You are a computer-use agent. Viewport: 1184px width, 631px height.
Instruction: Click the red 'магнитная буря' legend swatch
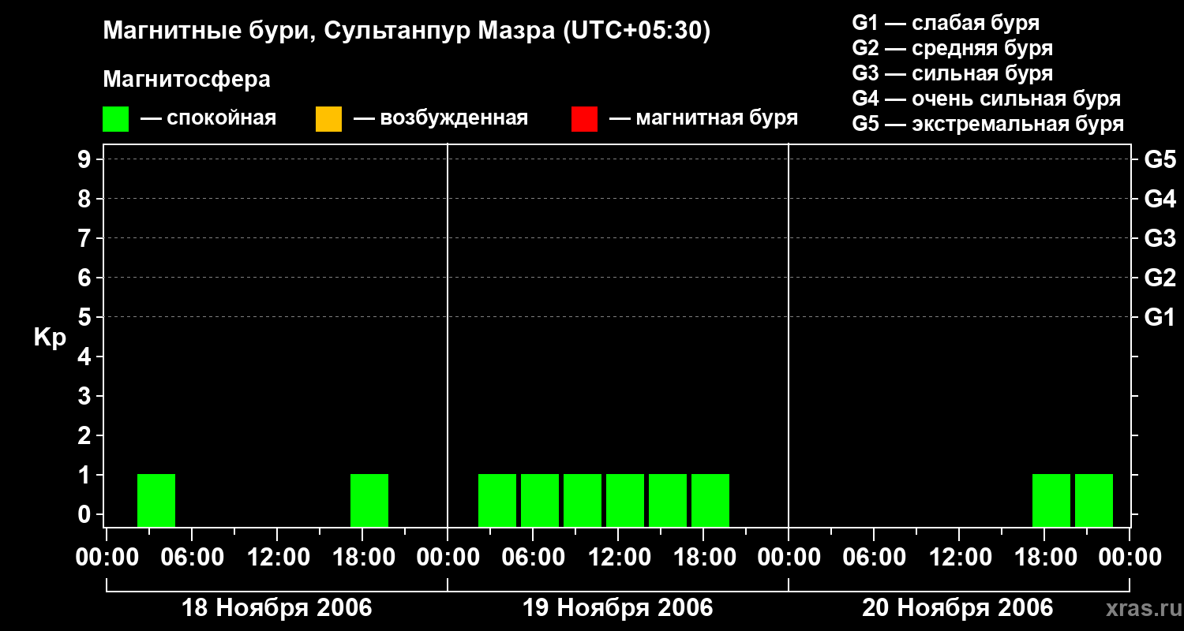(584, 119)
